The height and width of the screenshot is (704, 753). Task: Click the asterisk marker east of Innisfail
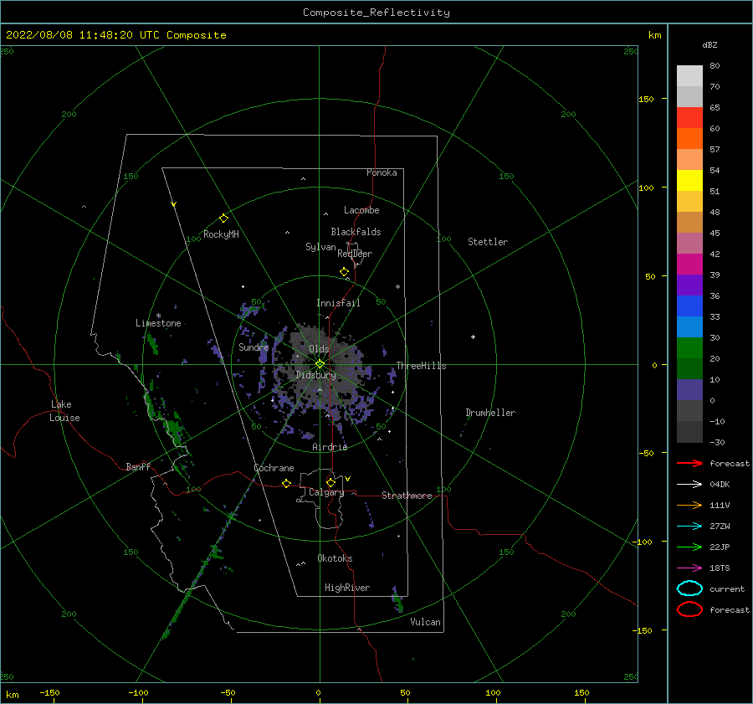(397, 287)
